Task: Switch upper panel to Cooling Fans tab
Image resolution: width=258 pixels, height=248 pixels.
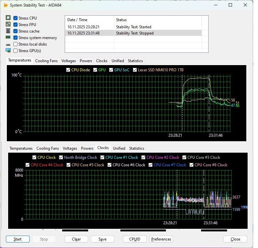Action: [46, 61]
